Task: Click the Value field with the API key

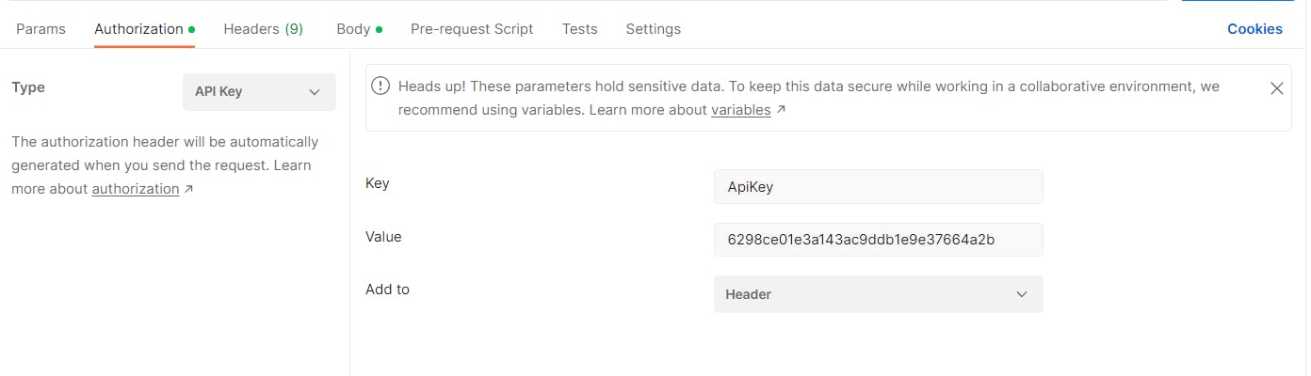Action: click(878, 240)
